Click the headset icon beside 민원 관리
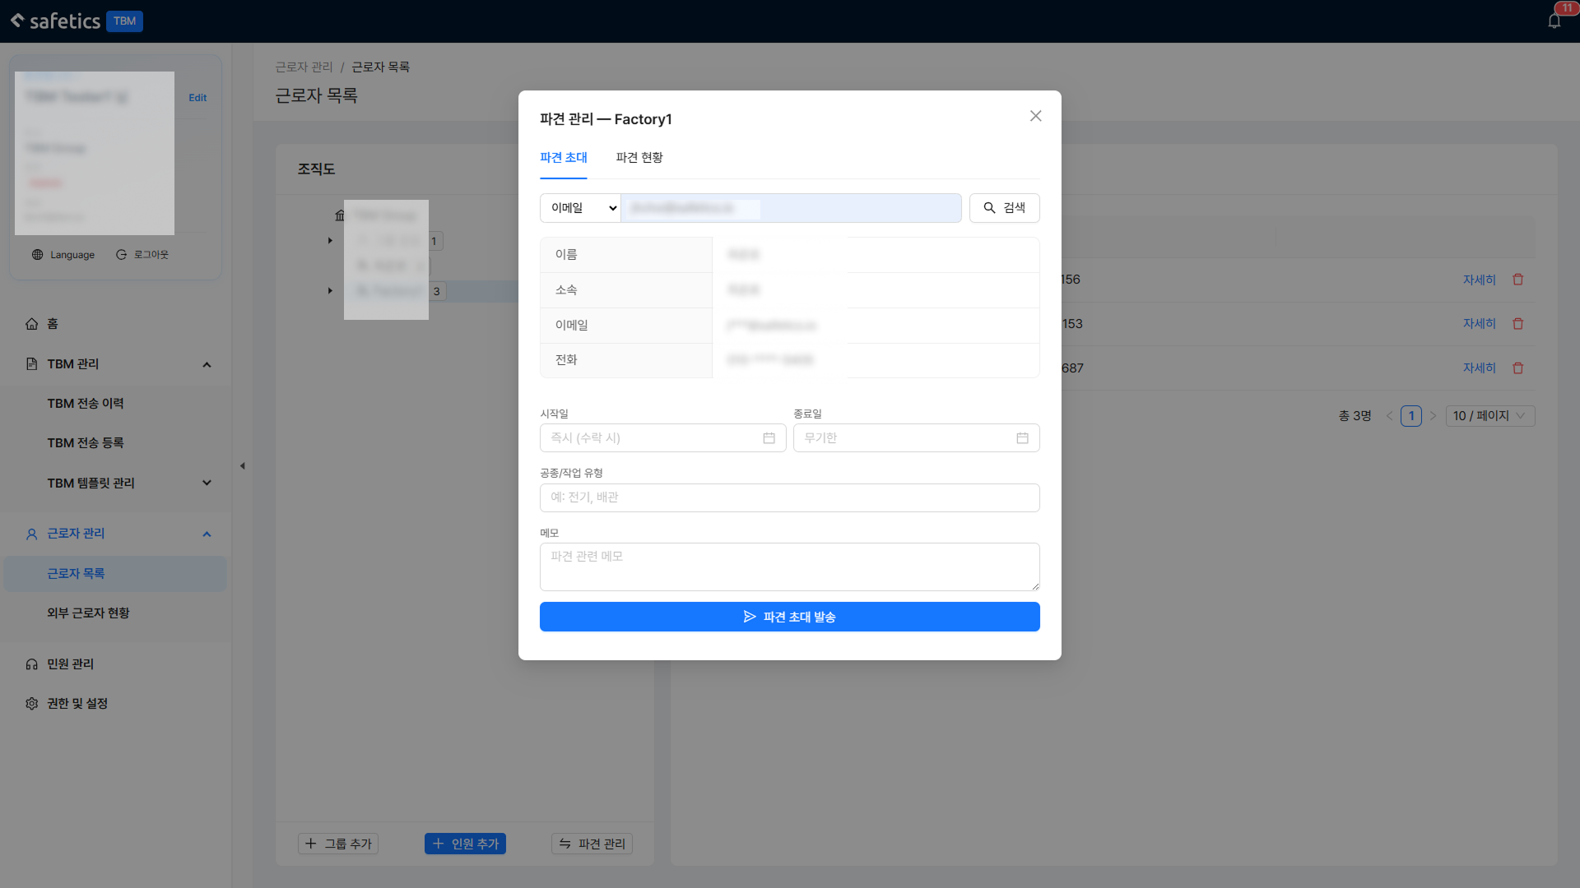This screenshot has width=1580, height=888. click(x=32, y=664)
